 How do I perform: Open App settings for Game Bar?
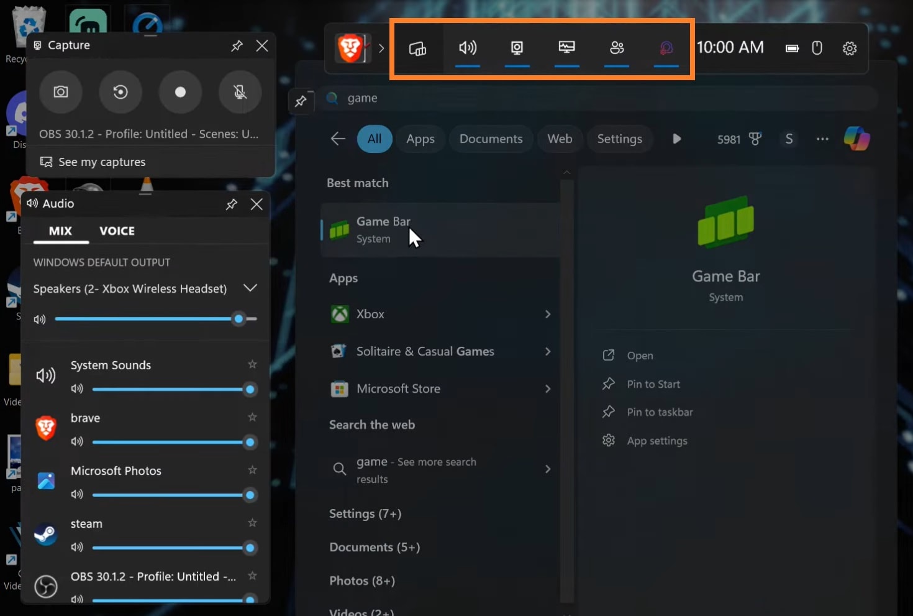point(645,441)
